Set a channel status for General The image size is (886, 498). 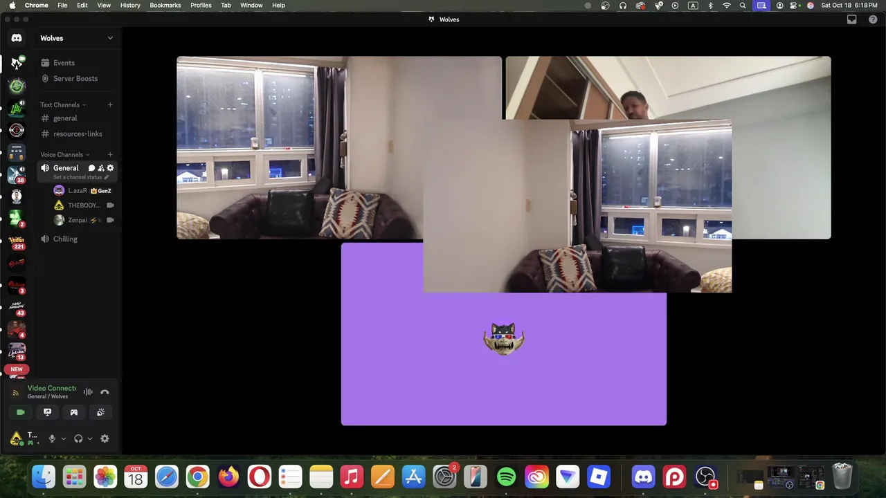(81, 177)
